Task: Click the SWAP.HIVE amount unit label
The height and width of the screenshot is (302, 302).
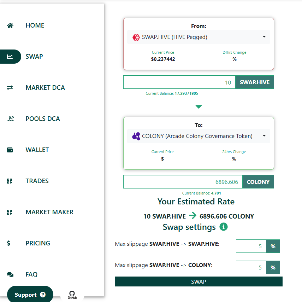Action: (255, 82)
